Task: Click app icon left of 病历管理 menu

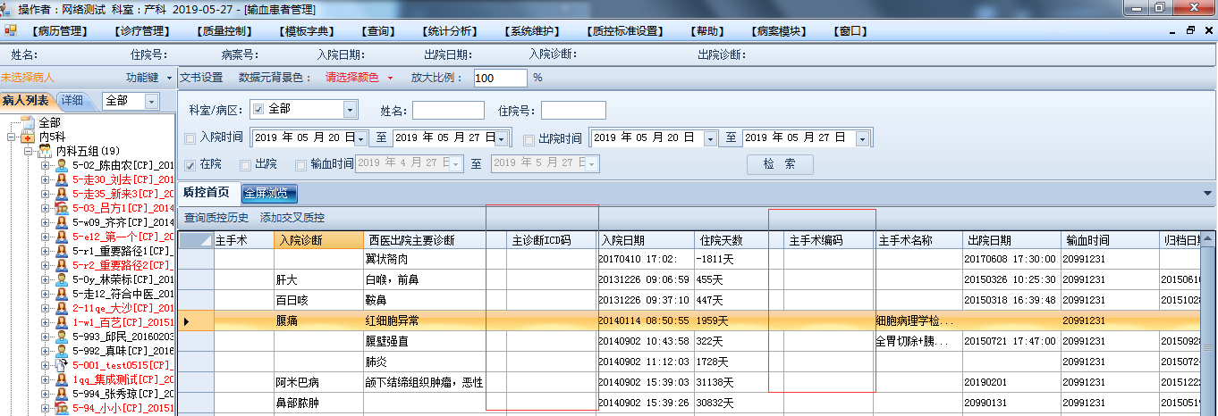Action: (x=11, y=30)
